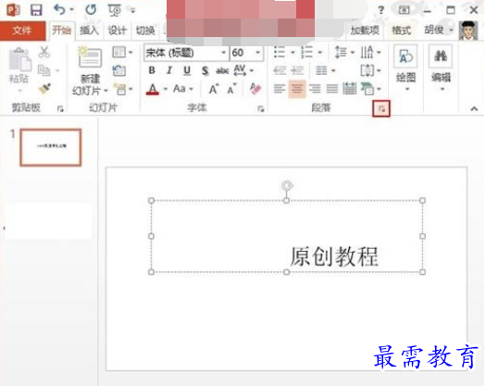Increase the font size
Viewport: 486px width, 386px height.
[x=213, y=89]
